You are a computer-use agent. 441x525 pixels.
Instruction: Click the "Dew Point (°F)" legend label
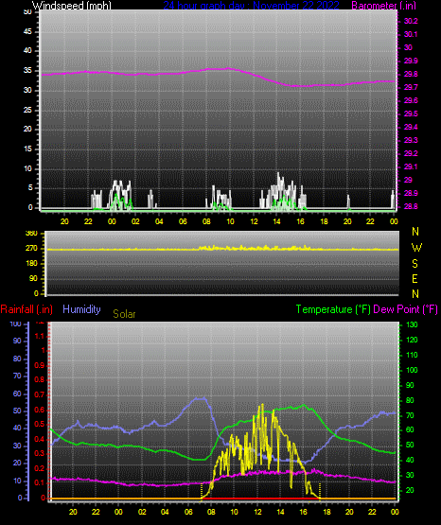pos(405,309)
